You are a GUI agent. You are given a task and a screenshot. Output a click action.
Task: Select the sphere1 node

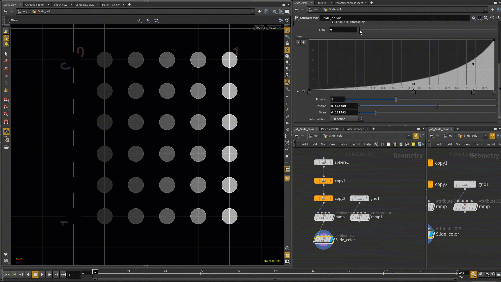coord(323,162)
